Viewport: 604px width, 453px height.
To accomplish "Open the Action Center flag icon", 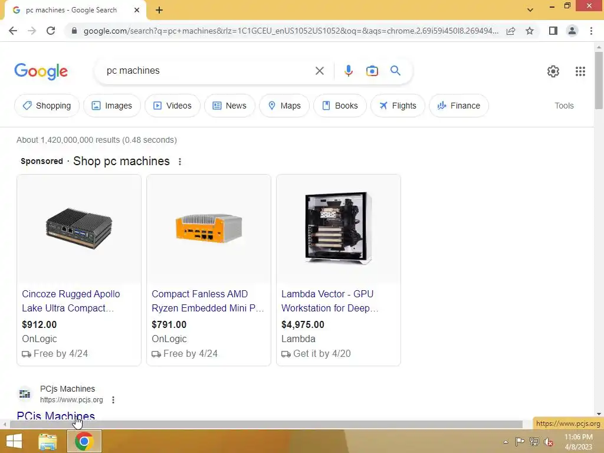I will click(520, 442).
